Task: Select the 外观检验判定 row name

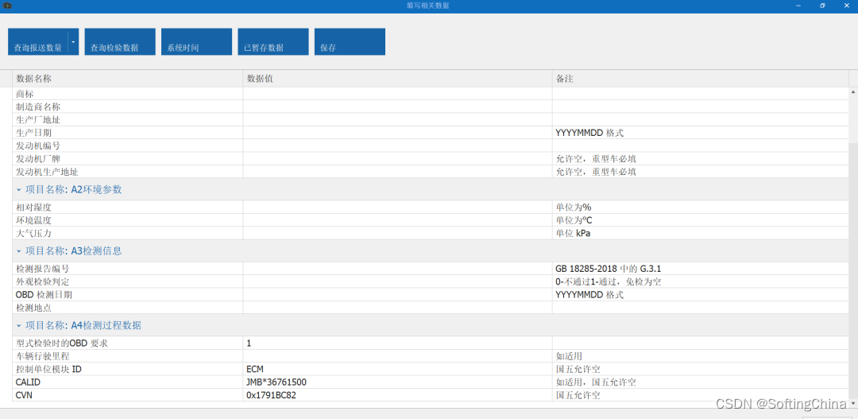Action: tap(43, 282)
